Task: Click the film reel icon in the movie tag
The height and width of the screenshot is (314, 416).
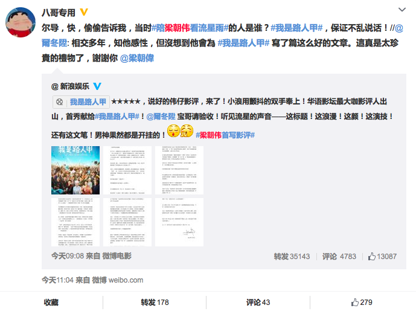Action: 60,102
